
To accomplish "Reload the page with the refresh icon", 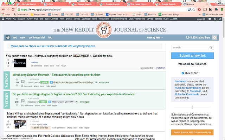I will point(13,9).
